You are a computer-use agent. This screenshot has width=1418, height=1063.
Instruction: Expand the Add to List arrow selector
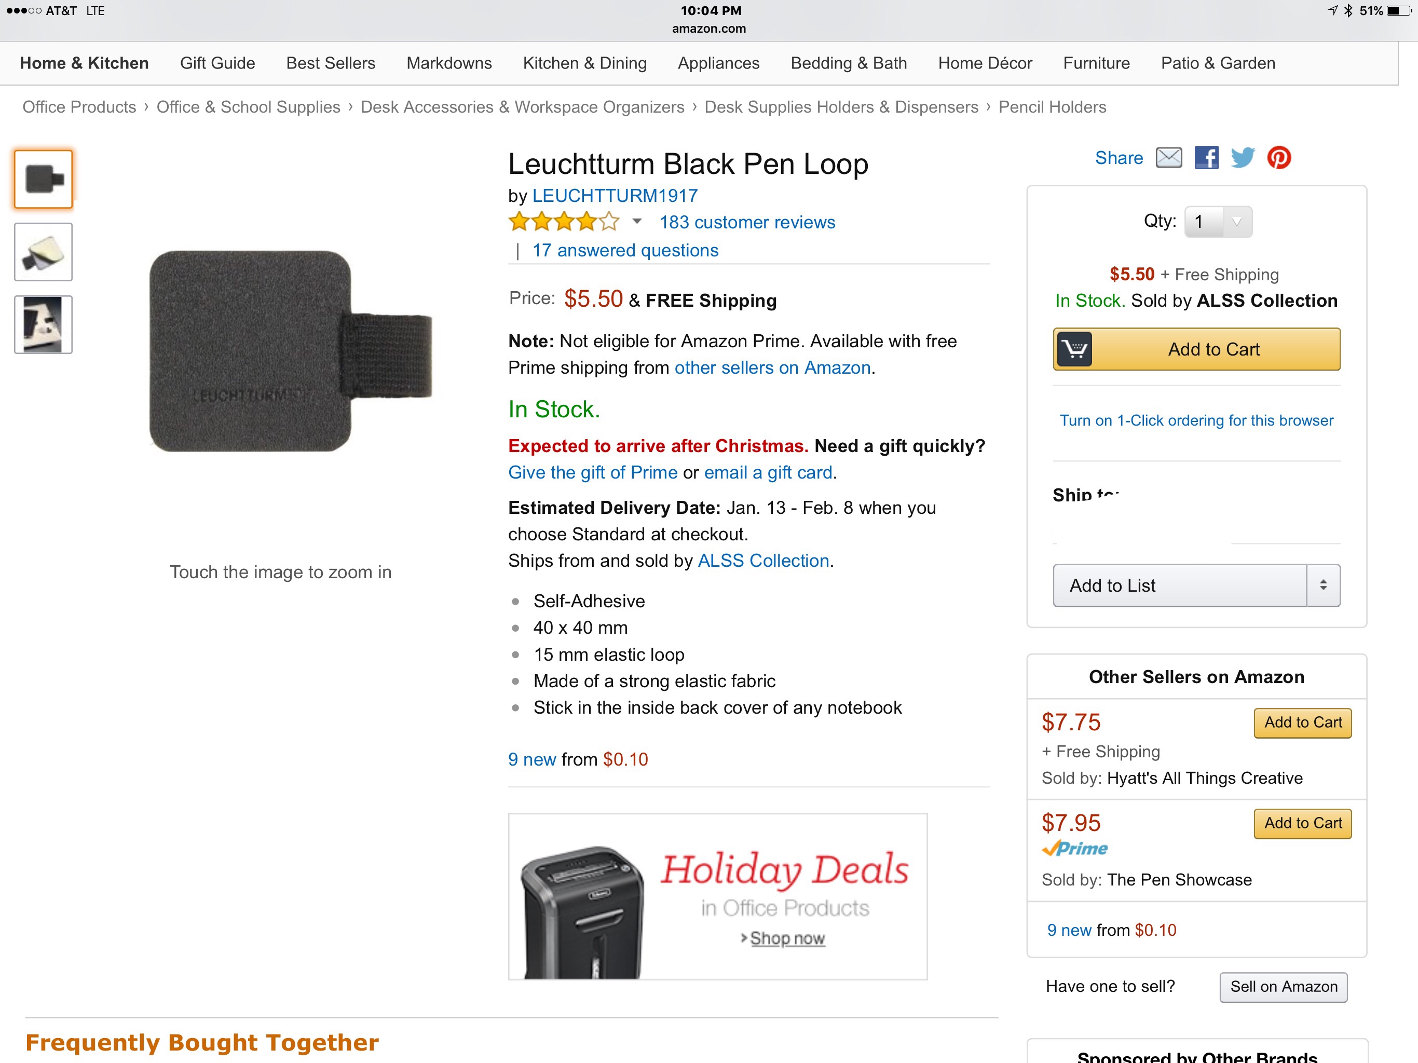1323,585
